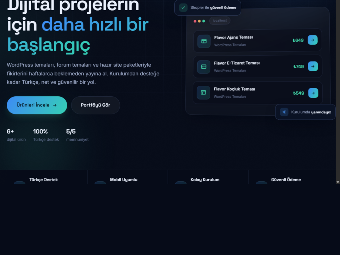Click the ₺649 price
The height and width of the screenshot is (255, 340).
[298, 40]
